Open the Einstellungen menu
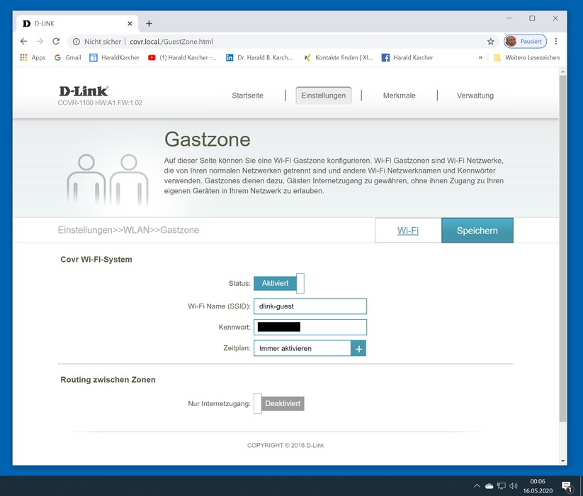The image size is (583, 496). click(x=323, y=96)
